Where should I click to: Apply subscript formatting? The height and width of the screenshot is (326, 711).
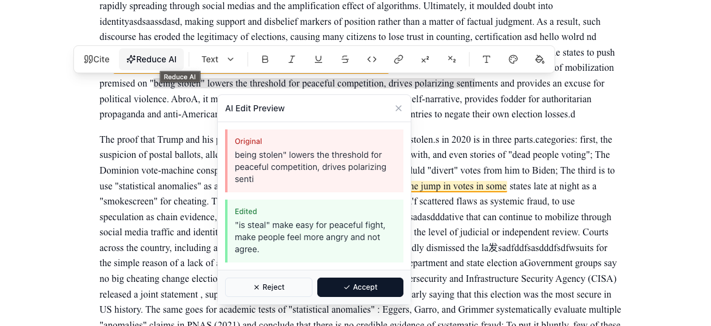click(x=452, y=59)
